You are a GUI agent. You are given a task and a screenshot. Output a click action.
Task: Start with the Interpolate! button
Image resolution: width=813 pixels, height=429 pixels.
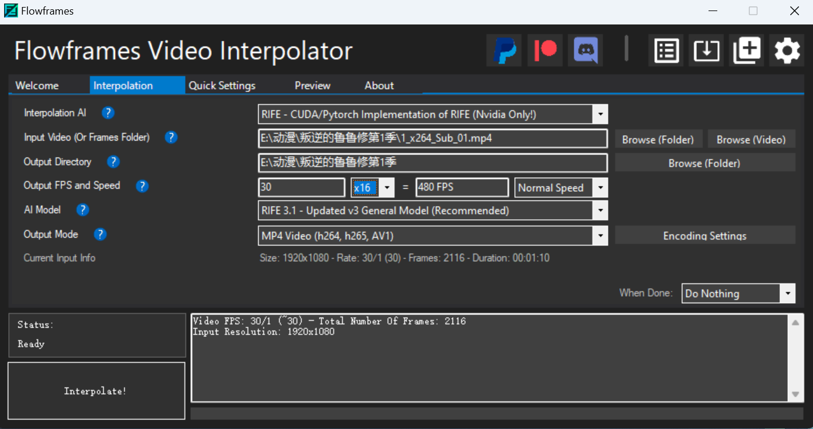point(96,391)
